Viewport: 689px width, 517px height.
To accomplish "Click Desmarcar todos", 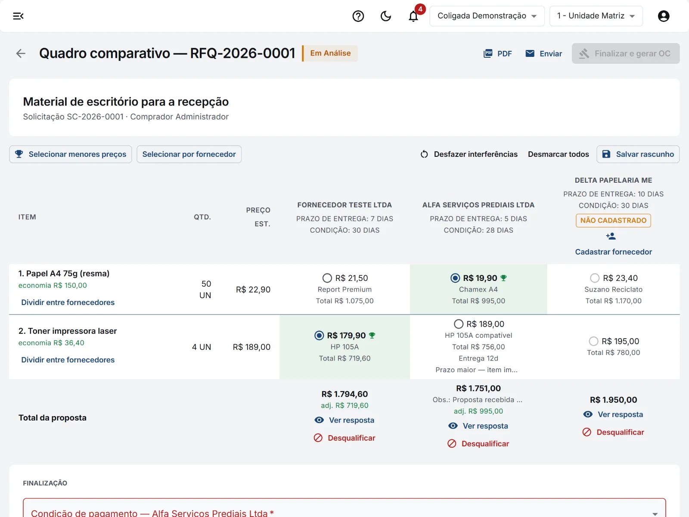I will pyautogui.click(x=558, y=154).
